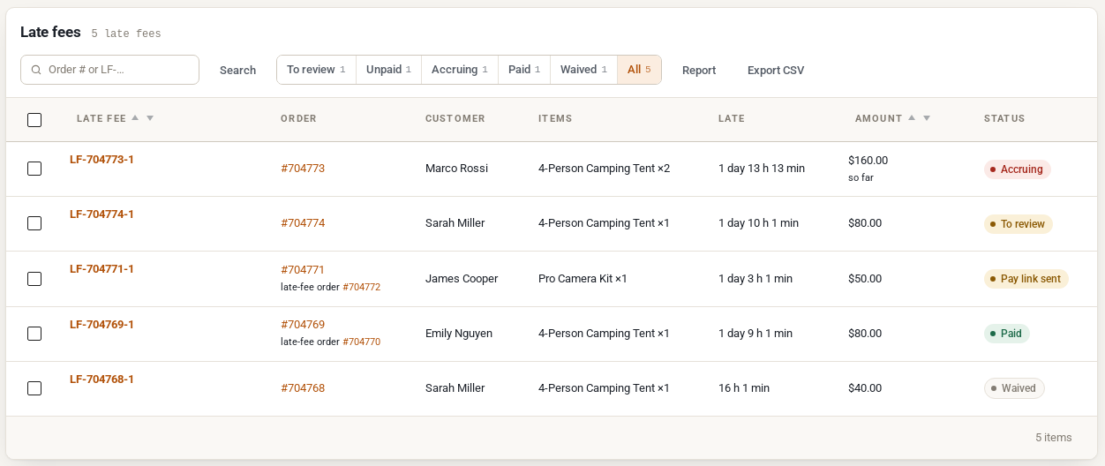
Task: Click Sarah Miller in the #704774 row
Action: point(455,223)
